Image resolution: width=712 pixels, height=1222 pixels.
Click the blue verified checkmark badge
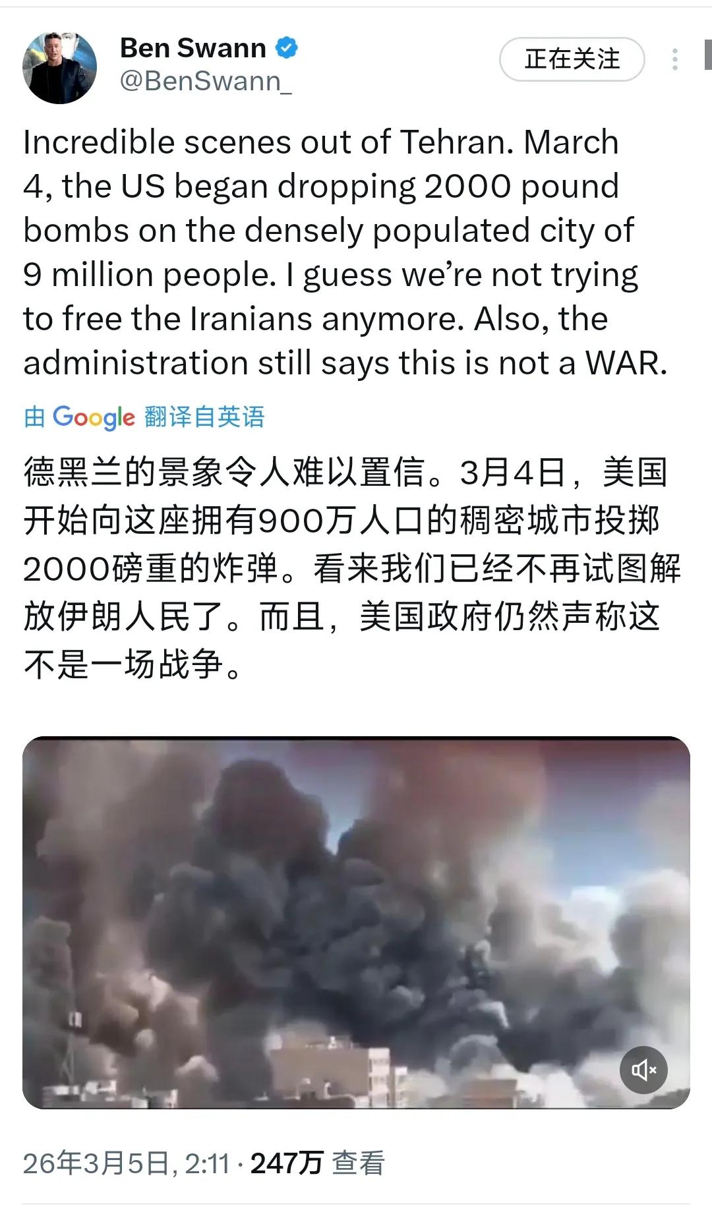pos(286,47)
